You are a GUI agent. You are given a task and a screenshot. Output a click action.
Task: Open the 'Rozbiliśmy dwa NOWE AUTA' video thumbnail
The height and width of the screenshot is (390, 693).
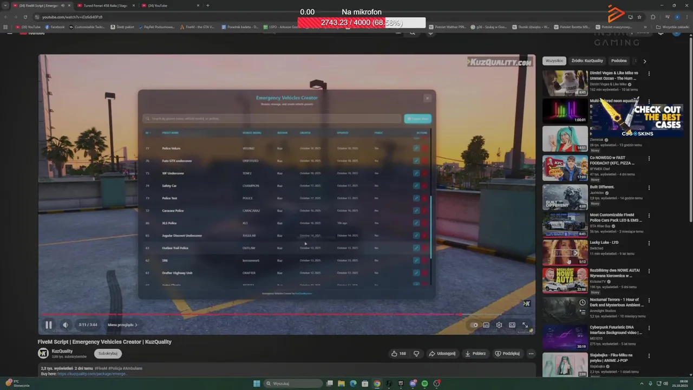pyautogui.click(x=565, y=281)
